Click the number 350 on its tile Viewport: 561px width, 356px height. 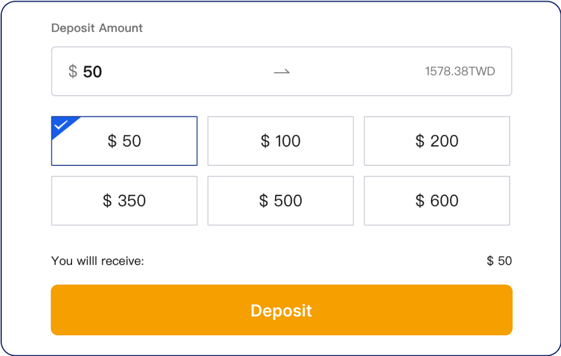click(132, 201)
